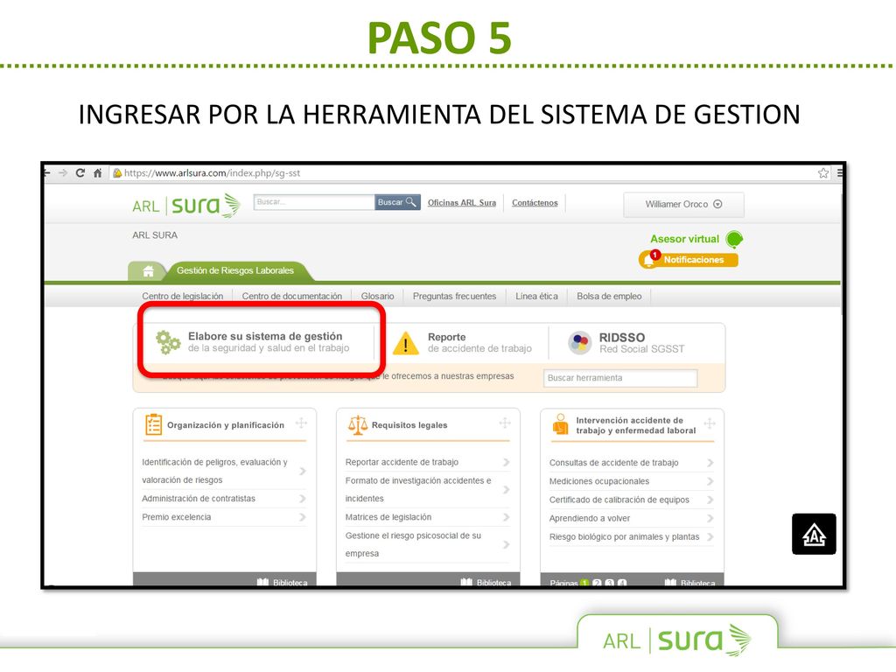Open RIDSSO Red Social SGSST

tap(641, 343)
